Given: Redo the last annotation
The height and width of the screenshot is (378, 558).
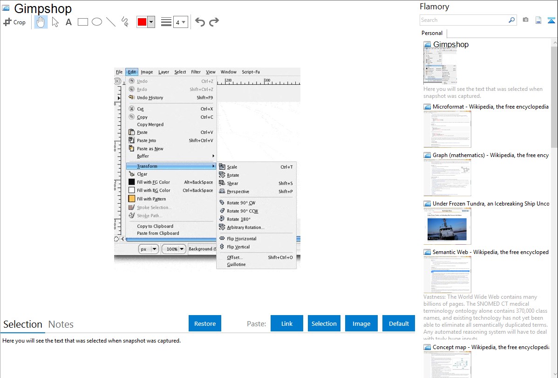Looking at the screenshot, I should click(x=214, y=22).
